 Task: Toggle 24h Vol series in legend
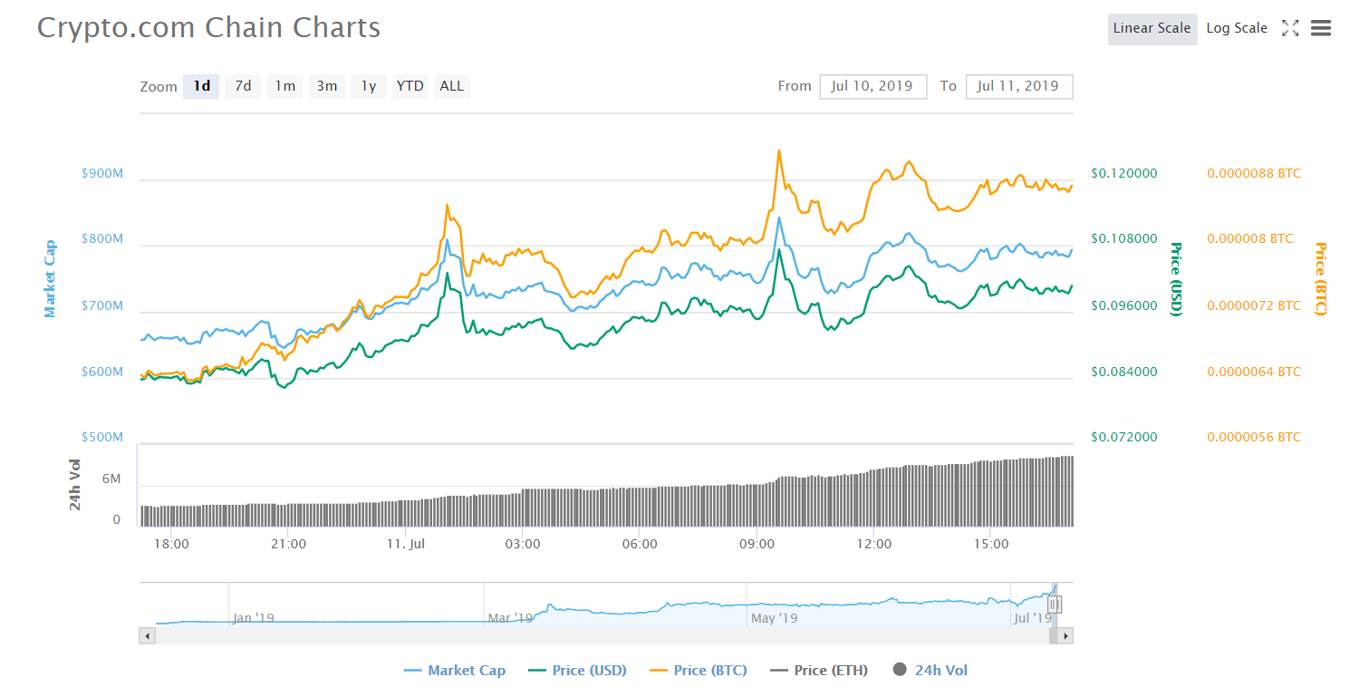[930, 671]
